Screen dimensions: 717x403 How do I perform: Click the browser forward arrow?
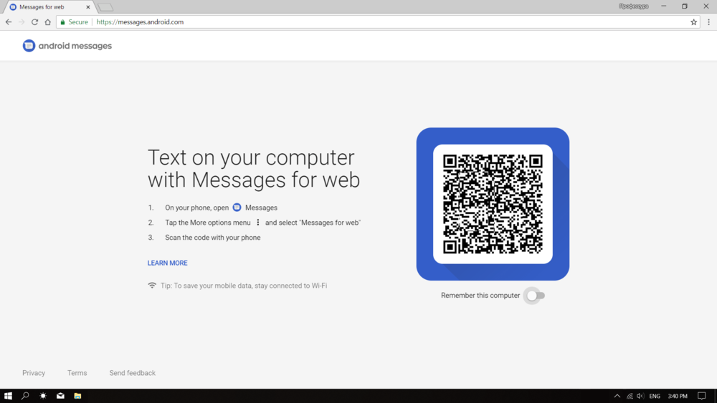pyautogui.click(x=22, y=22)
